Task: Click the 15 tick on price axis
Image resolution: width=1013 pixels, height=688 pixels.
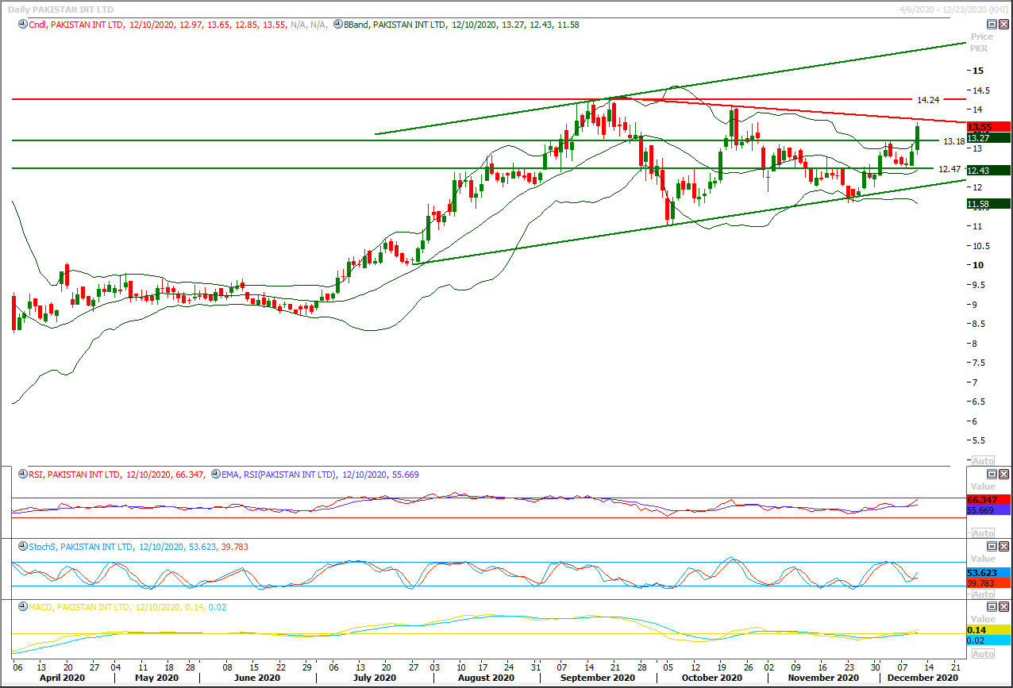Action: (978, 71)
